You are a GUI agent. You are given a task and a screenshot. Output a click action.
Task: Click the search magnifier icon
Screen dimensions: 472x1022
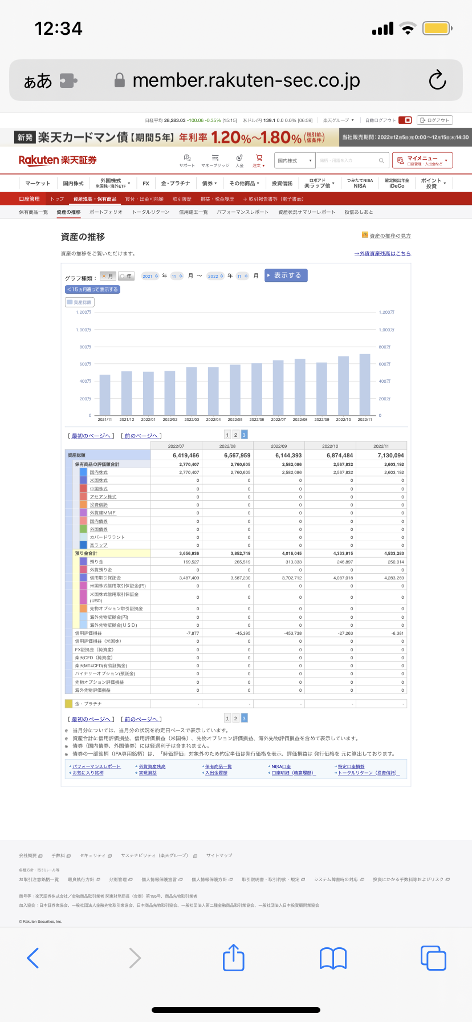(x=381, y=161)
